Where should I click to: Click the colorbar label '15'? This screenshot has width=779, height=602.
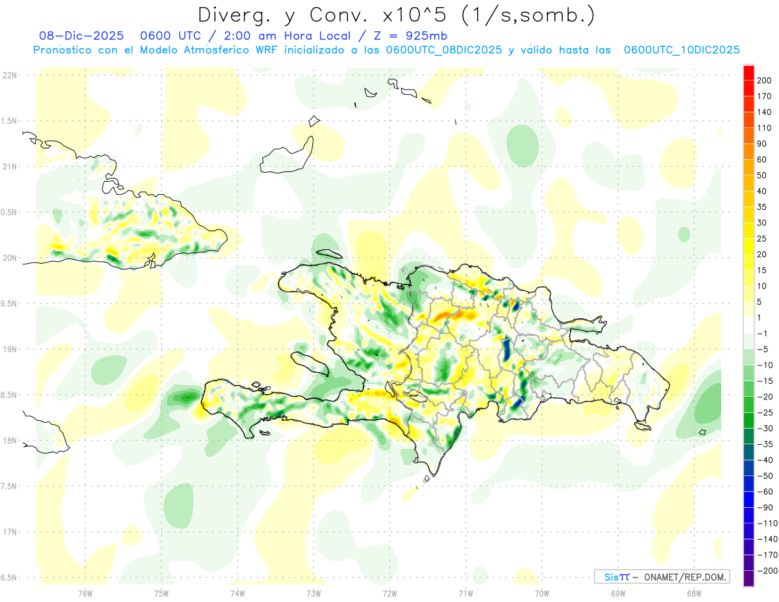pos(762,270)
